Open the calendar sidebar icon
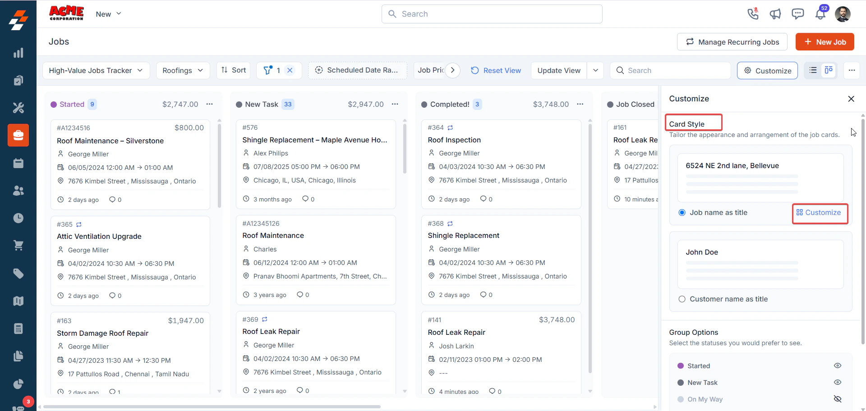Image resolution: width=866 pixels, height=411 pixels. [x=18, y=163]
